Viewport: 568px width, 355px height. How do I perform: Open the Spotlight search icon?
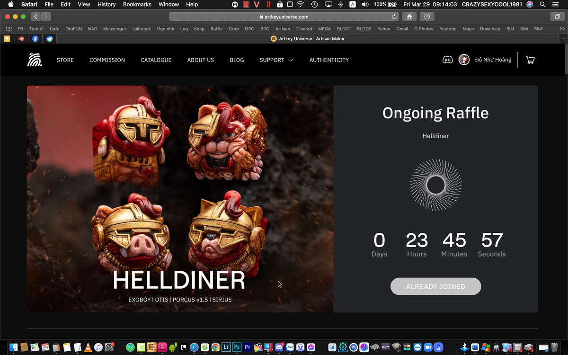point(542,4)
